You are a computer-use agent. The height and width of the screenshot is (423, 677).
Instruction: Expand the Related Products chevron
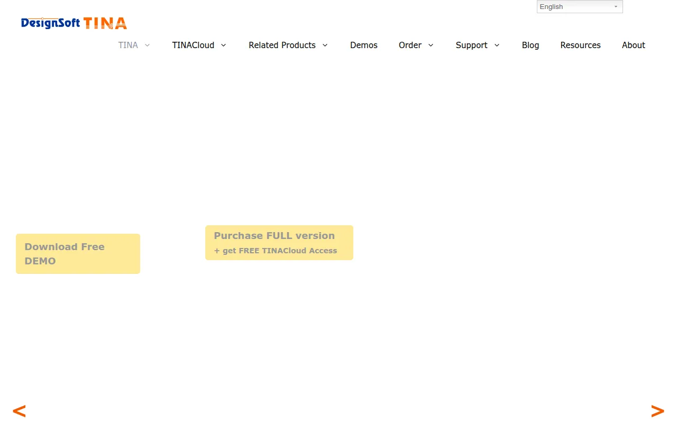[325, 45]
